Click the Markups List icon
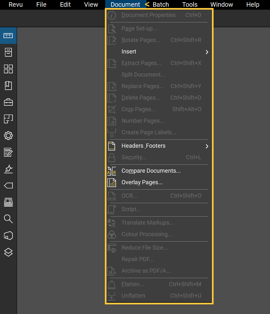This screenshot has height=314, width=270. coord(8,152)
